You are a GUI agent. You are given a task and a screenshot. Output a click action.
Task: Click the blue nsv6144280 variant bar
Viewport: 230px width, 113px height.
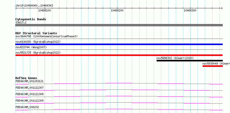coord(119,44)
